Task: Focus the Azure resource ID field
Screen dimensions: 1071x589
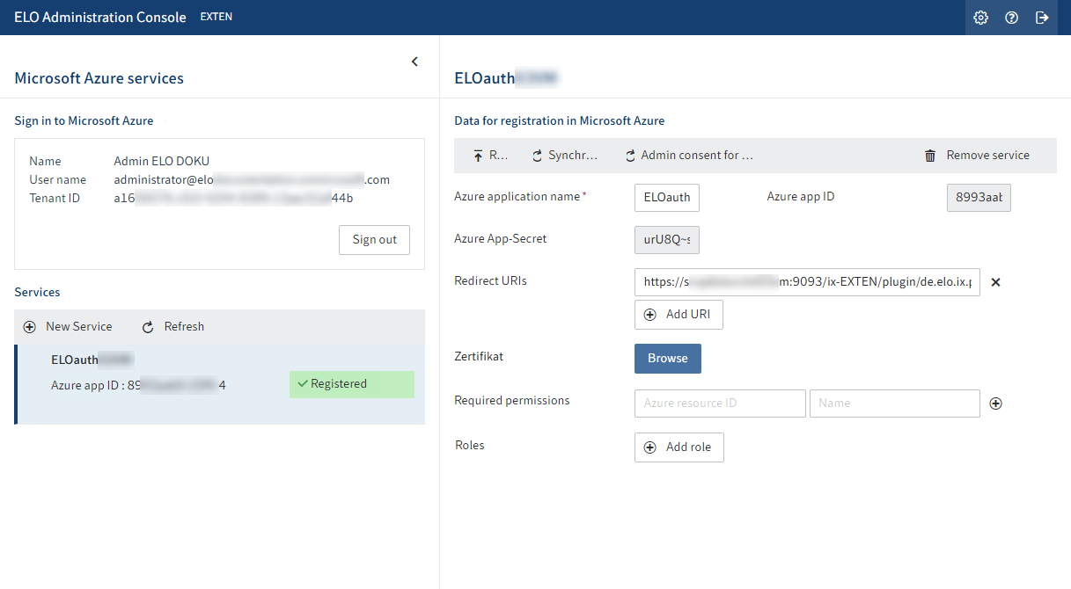Action: 720,404
